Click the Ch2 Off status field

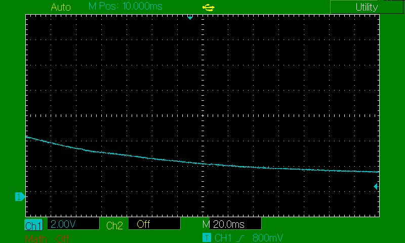pos(154,224)
